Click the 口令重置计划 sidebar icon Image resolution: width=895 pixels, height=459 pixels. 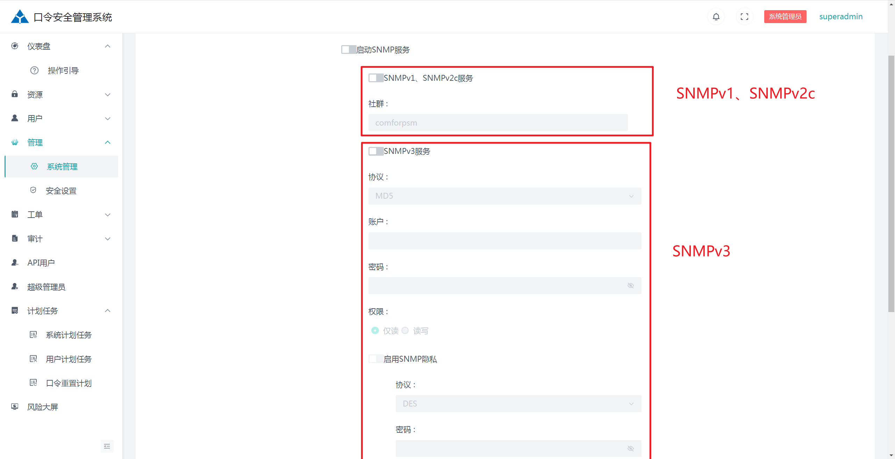pyautogui.click(x=33, y=383)
